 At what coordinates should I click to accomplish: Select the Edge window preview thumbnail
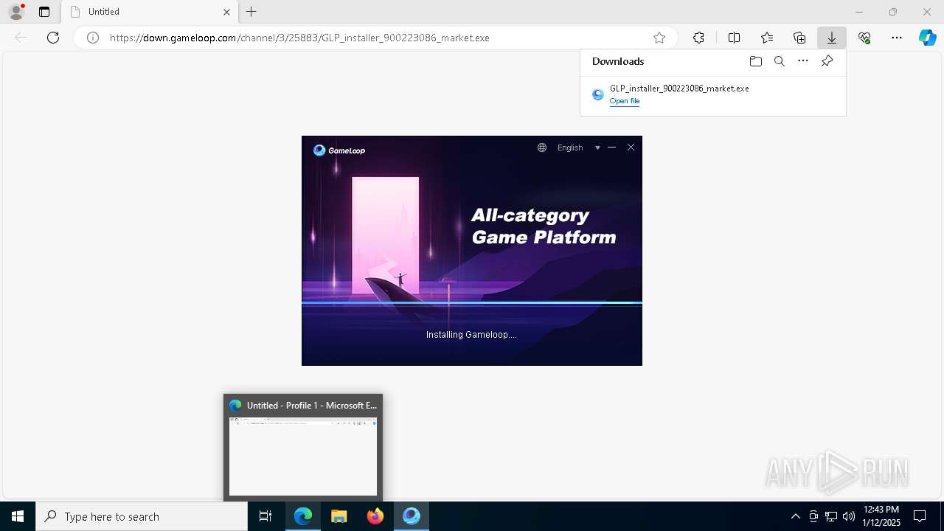pos(303,457)
